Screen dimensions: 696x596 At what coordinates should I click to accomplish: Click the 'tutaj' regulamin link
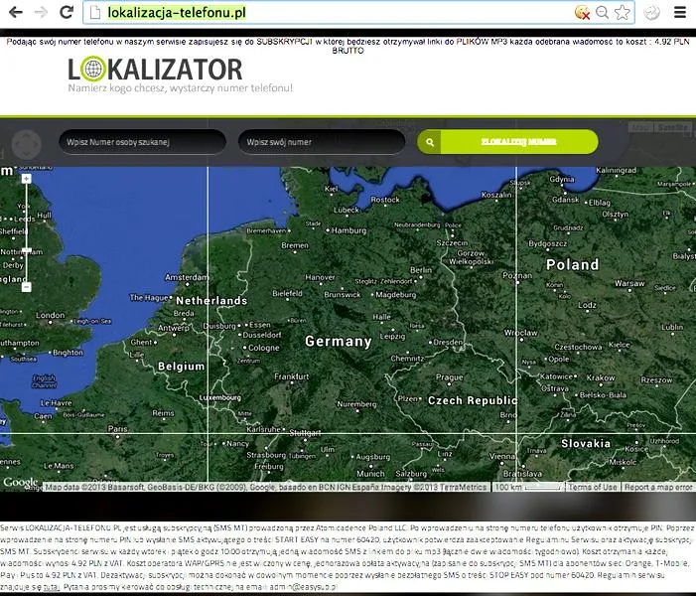point(52,587)
